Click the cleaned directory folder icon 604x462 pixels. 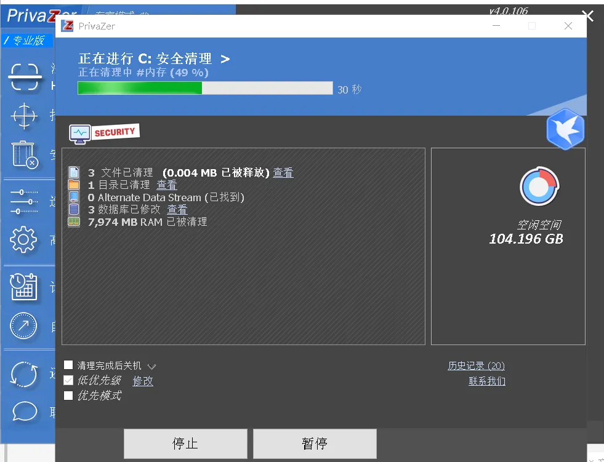[74, 185]
